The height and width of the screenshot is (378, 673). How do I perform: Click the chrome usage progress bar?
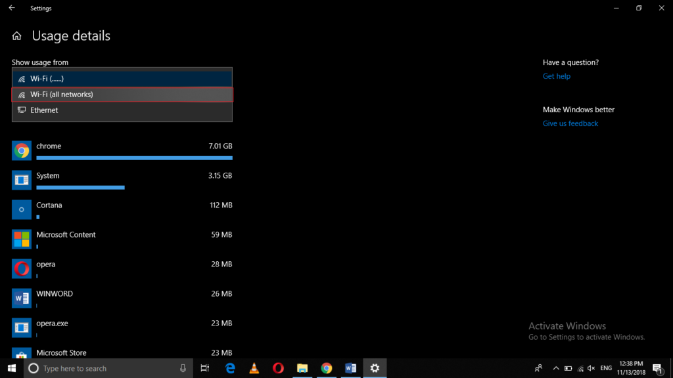pyautogui.click(x=134, y=158)
